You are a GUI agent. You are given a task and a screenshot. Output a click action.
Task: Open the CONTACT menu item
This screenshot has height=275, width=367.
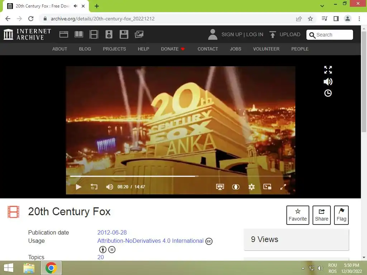pos(208,49)
